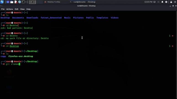Screen dimensions: 177x99
Task: Click the 'Downloads' directory name
Action: pos(32,18)
